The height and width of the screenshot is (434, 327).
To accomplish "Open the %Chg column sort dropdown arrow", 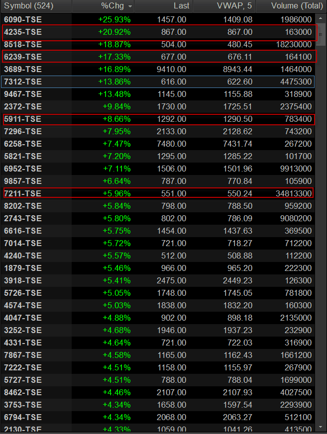I will pos(130,6).
